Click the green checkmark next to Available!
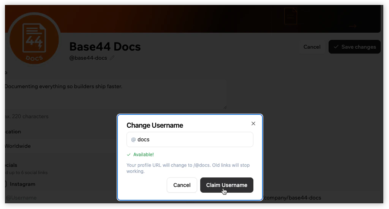Image resolution: width=389 pixels, height=209 pixels. [128, 155]
